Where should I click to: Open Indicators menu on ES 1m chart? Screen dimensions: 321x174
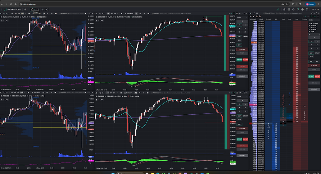pos(128,93)
